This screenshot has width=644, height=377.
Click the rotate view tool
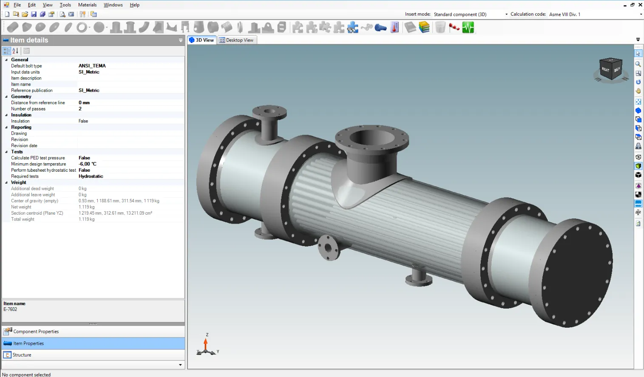click(638, 82)
